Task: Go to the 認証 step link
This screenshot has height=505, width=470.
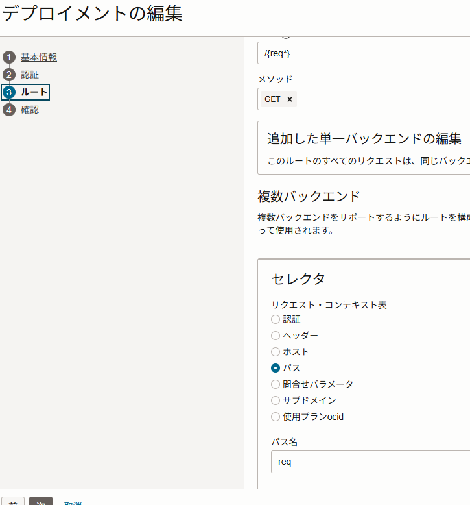Action: (x=30, y=75)
